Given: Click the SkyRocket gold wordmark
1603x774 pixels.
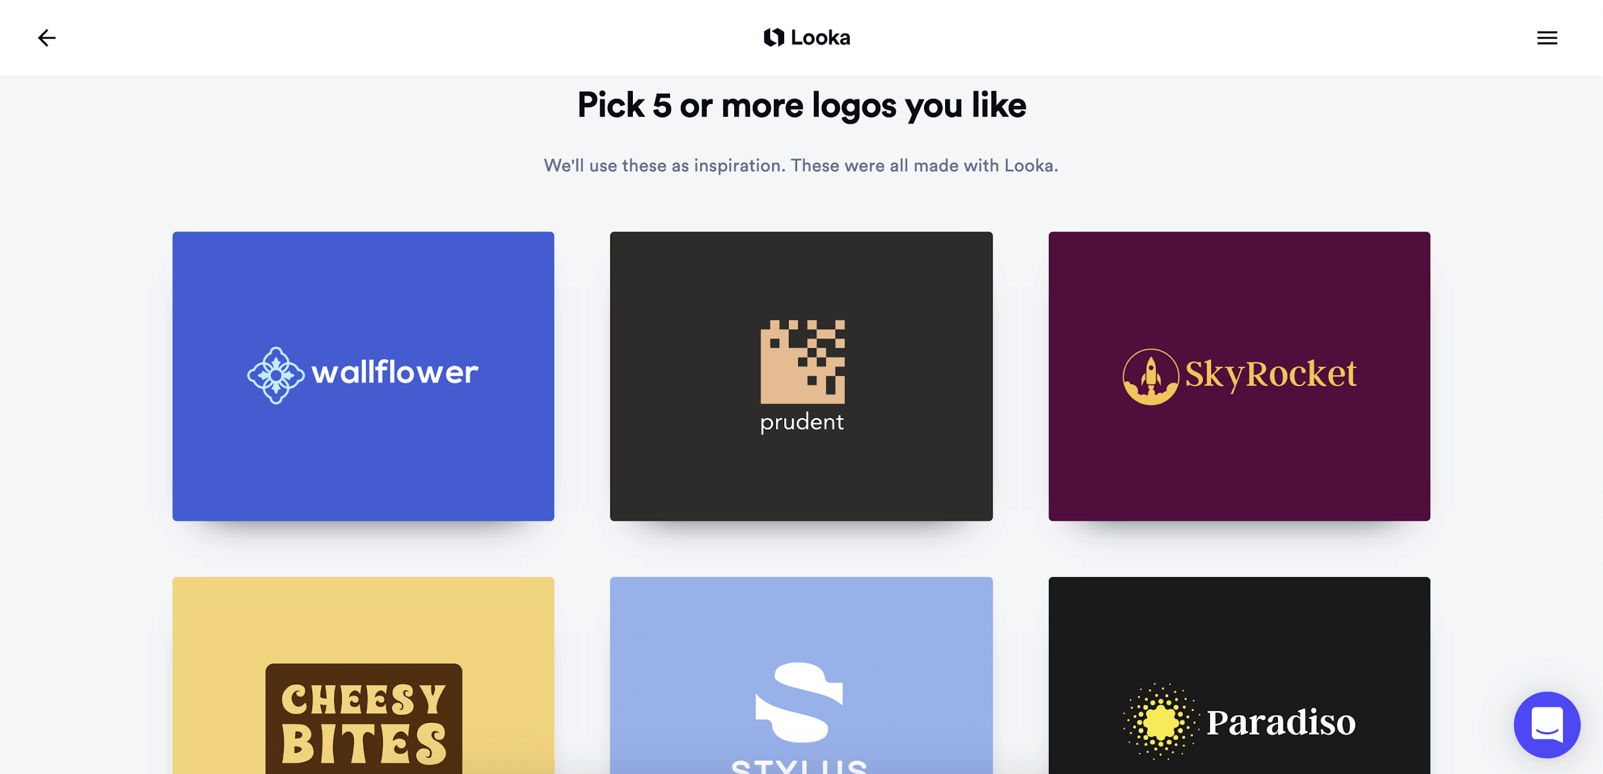Looking at the screenshot, I should click(x=1270, y=375).
